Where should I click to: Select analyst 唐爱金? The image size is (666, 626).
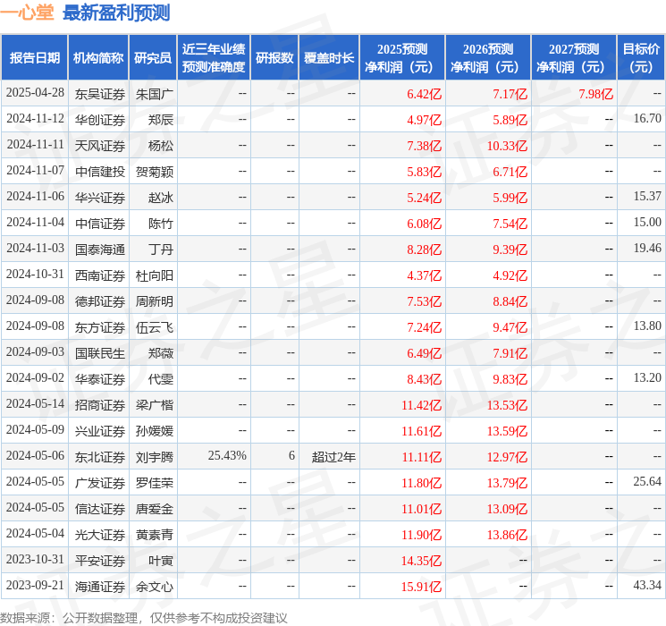(x=154, y=509)
